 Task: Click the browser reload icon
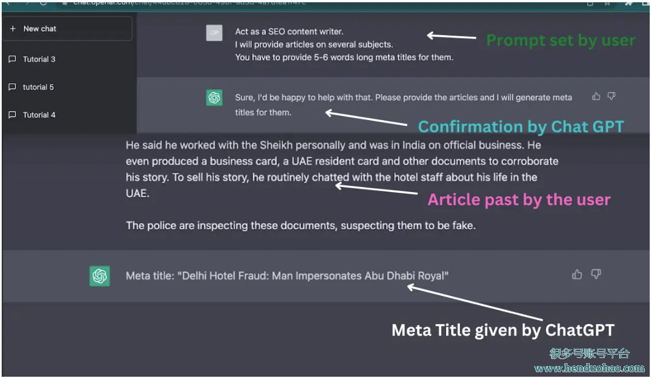point(43,3)
